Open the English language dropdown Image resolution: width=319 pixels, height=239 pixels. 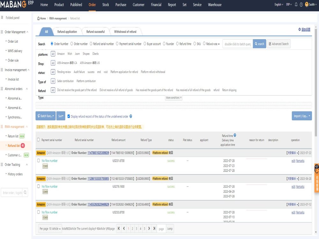point(279,4)
